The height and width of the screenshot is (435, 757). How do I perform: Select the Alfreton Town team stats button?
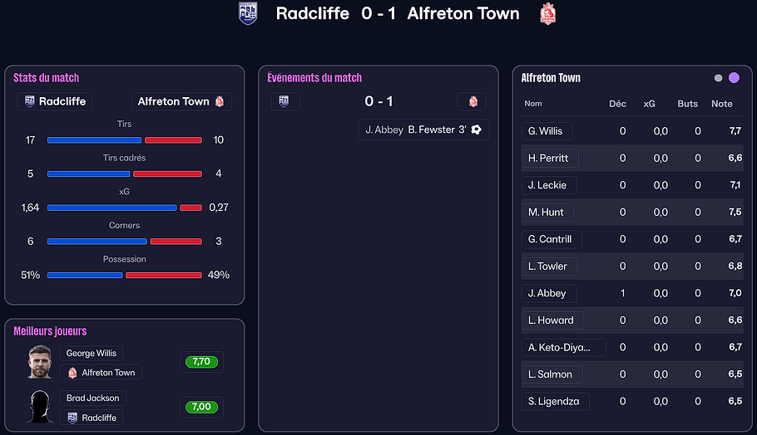[181, 101]
